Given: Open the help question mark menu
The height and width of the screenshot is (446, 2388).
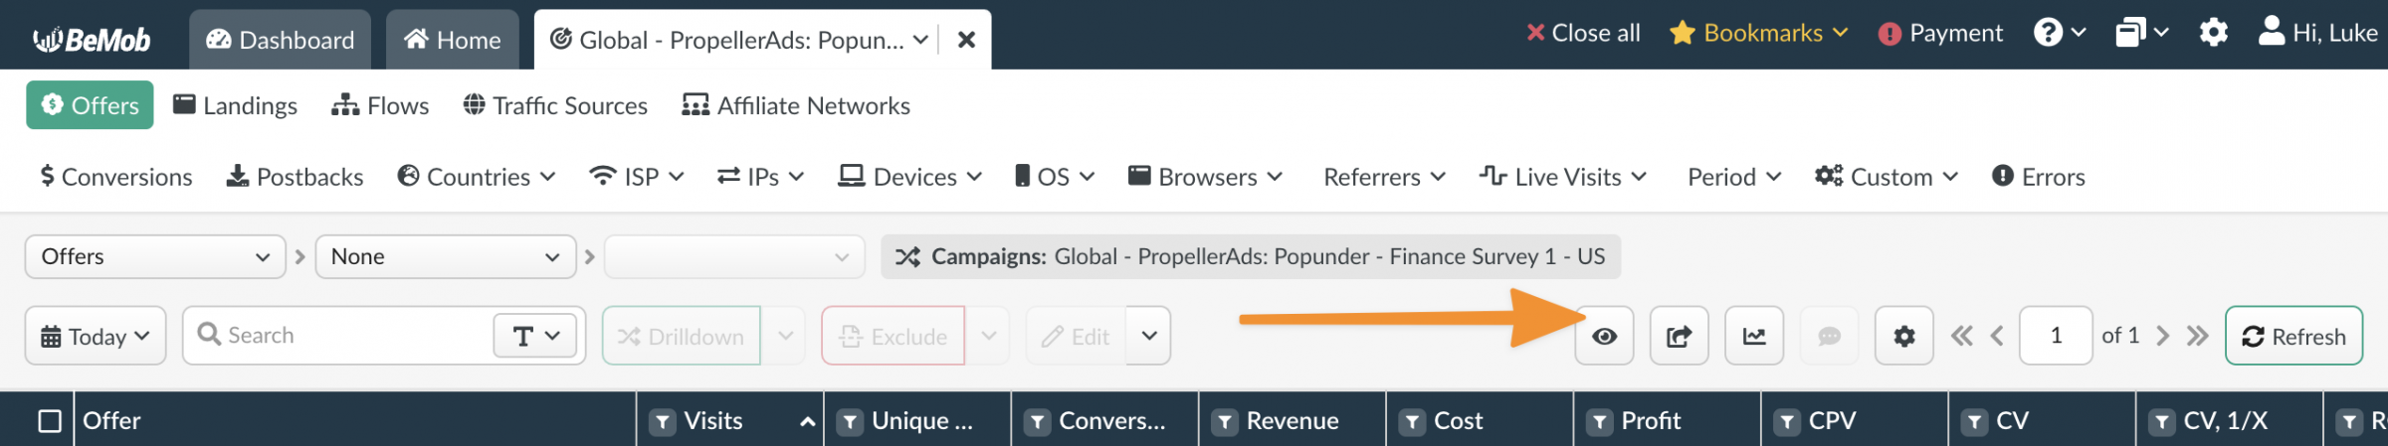Looking at the screenshot, I should pyautogui.click(x=2060, y=33).
